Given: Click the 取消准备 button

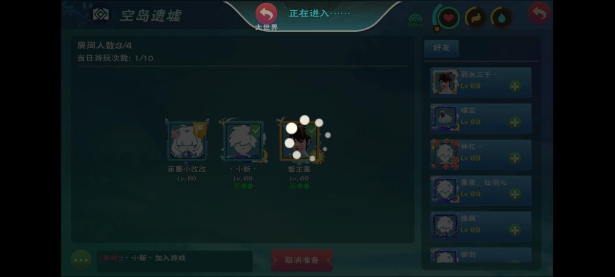Looking at the screenshot, I should coord(302,260).
